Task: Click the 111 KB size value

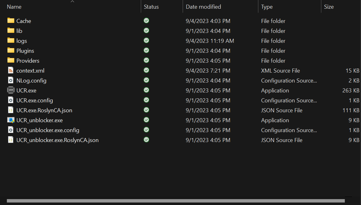Action: tap(351, 110)
